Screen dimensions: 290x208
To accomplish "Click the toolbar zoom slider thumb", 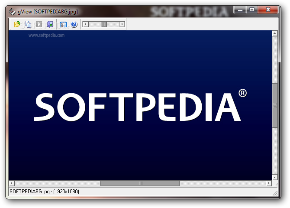I will coord(104,24).
